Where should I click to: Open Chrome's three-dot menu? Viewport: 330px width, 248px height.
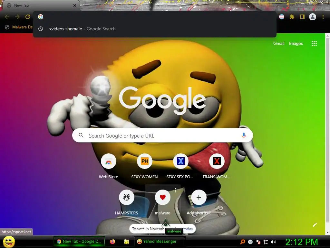point(323,17)
